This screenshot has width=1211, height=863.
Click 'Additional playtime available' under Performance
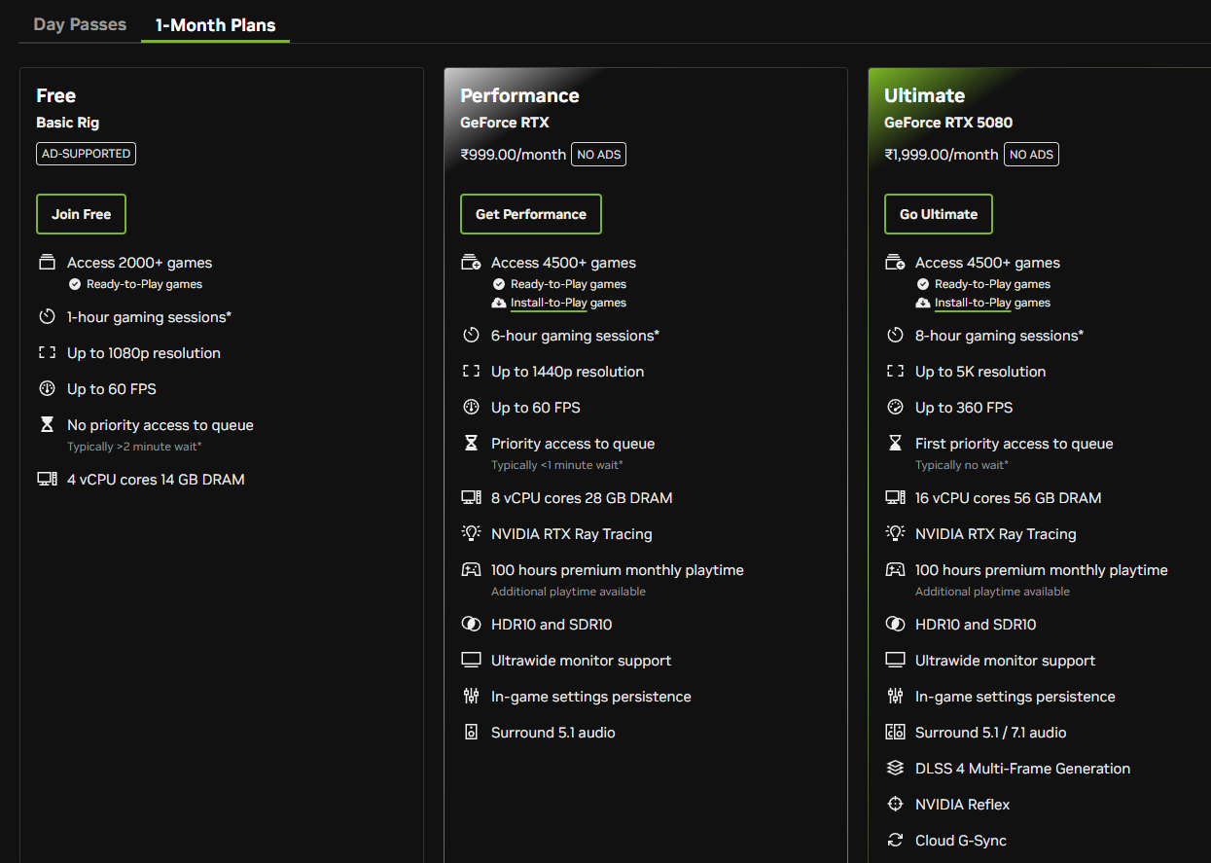tap(568, 592)
